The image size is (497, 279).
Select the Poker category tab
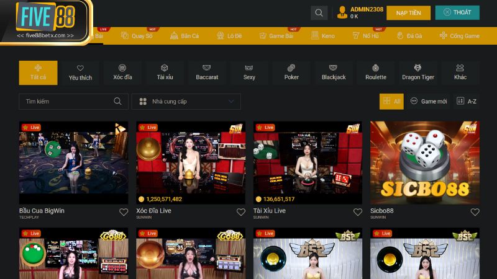click(x=291, y=73)
